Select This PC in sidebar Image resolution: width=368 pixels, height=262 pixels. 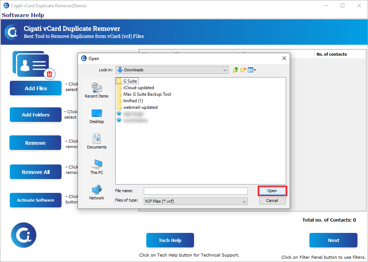[x=96, y=167]
